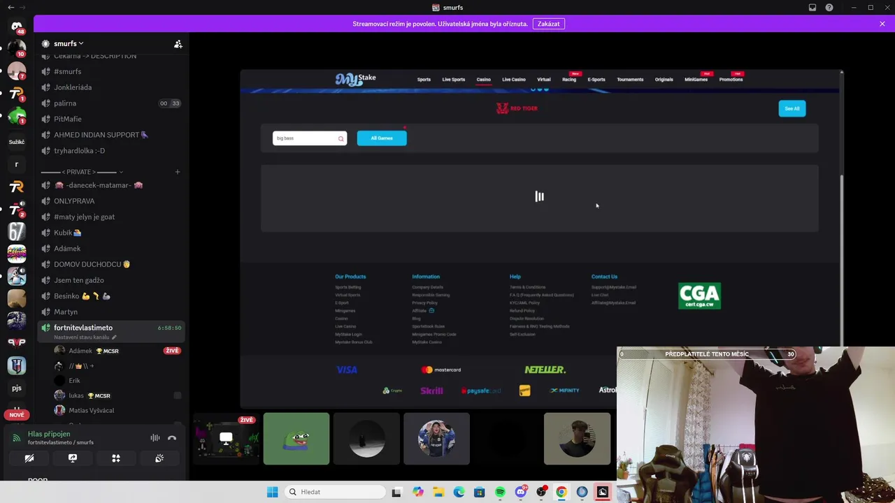Click the Hledat taskbar search box

[x=336, y=492]
